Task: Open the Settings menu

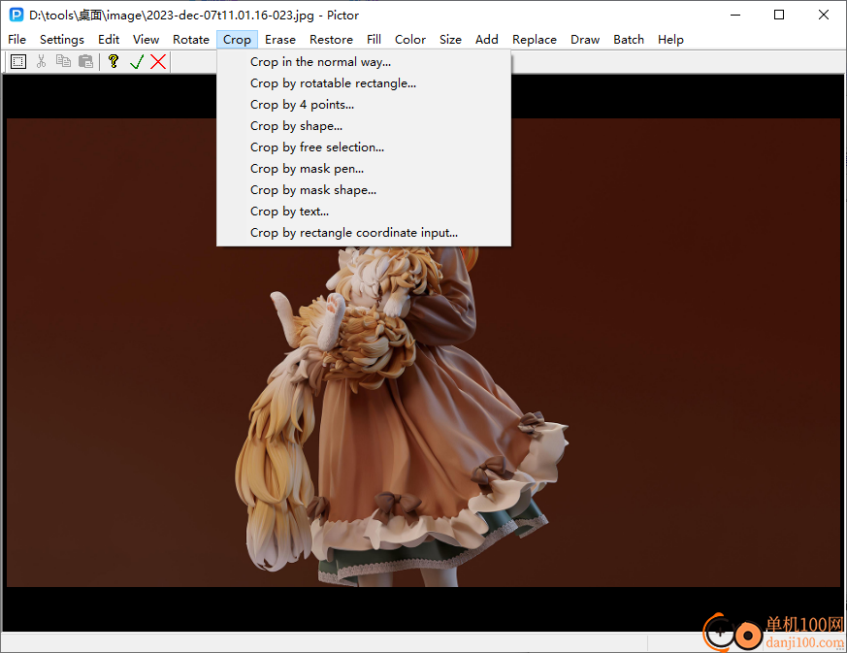Action: (62, 40)
